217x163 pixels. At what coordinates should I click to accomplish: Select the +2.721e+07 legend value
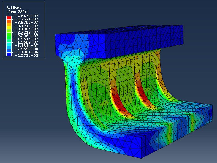tap(26, 32)
